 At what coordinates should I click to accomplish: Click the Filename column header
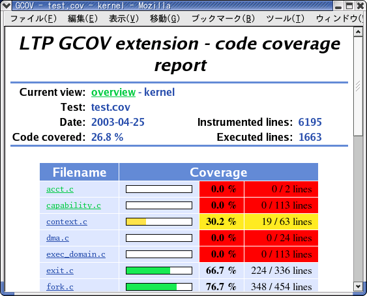point(80,172)
